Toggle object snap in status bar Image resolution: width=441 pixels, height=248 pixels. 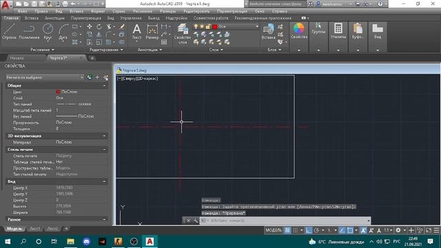tap(350, 230)
